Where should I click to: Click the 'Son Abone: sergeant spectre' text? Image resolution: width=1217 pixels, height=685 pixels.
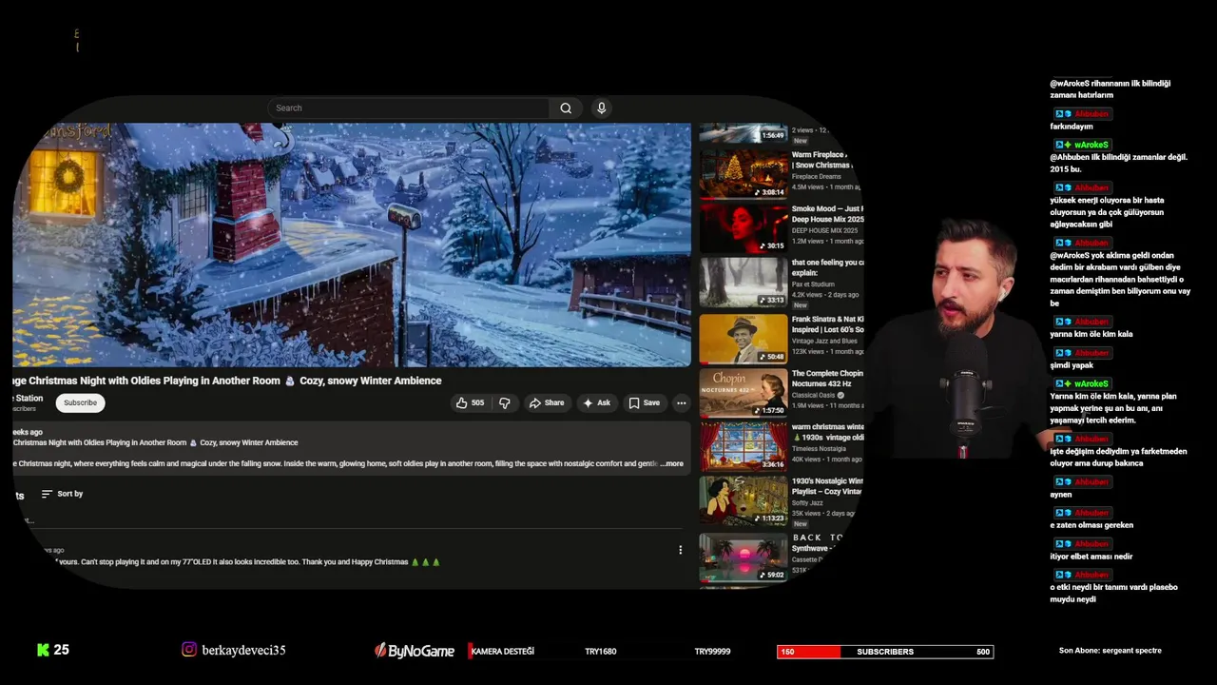(1111, 651)
